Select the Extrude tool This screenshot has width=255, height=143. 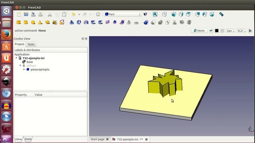tap(72, 22)
